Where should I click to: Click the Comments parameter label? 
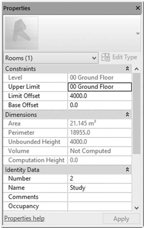point(23,197)
